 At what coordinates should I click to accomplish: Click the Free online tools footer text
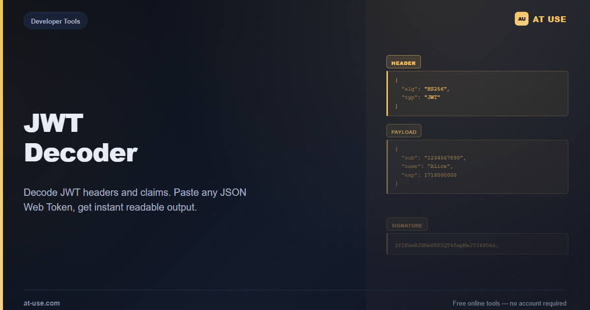(509, 303)
